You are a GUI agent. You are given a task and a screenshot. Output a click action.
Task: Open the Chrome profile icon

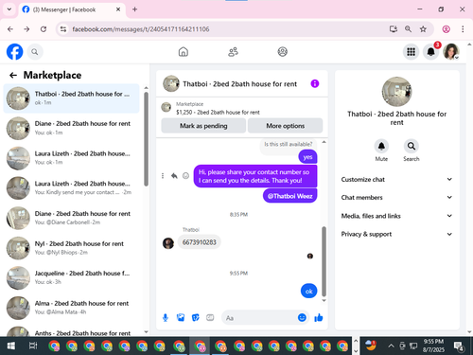coord(446,29)
